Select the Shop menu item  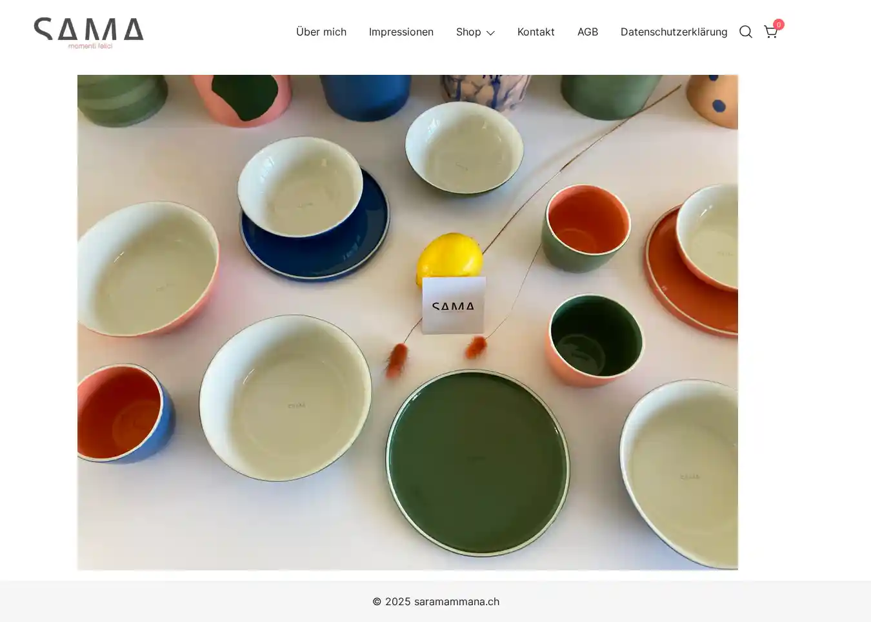point(468,32)
